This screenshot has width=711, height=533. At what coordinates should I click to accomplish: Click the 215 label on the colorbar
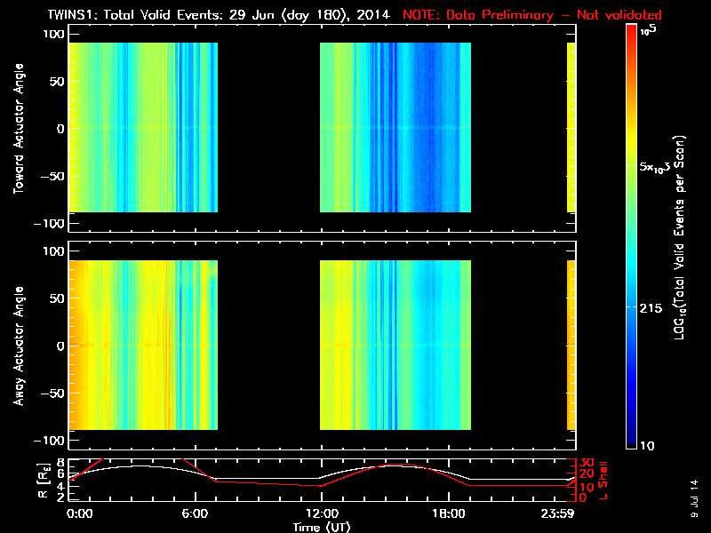(x=651, y=308)
